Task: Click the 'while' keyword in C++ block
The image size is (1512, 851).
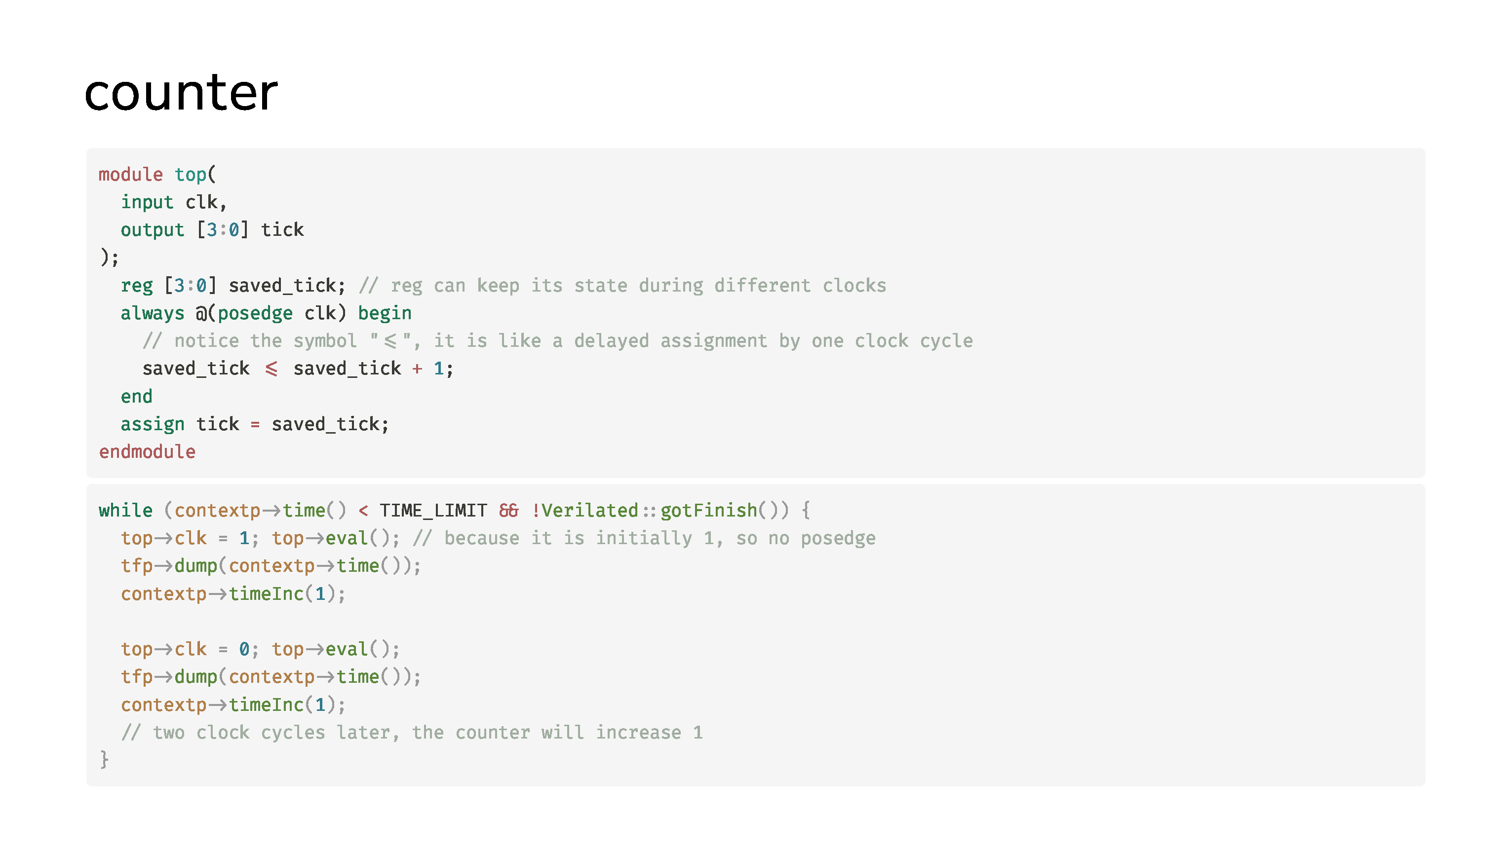Action: (125, 510)
